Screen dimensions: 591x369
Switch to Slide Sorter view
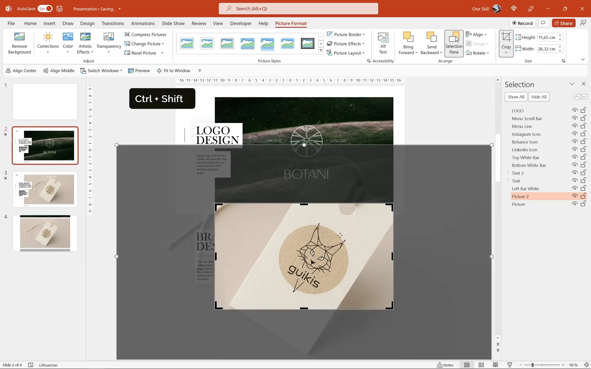pyautogui.click(x=481, y=365)
